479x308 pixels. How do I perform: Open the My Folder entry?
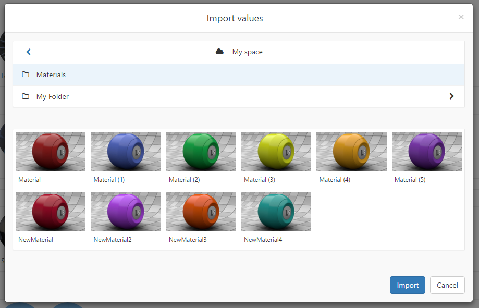tap(53, 96)
